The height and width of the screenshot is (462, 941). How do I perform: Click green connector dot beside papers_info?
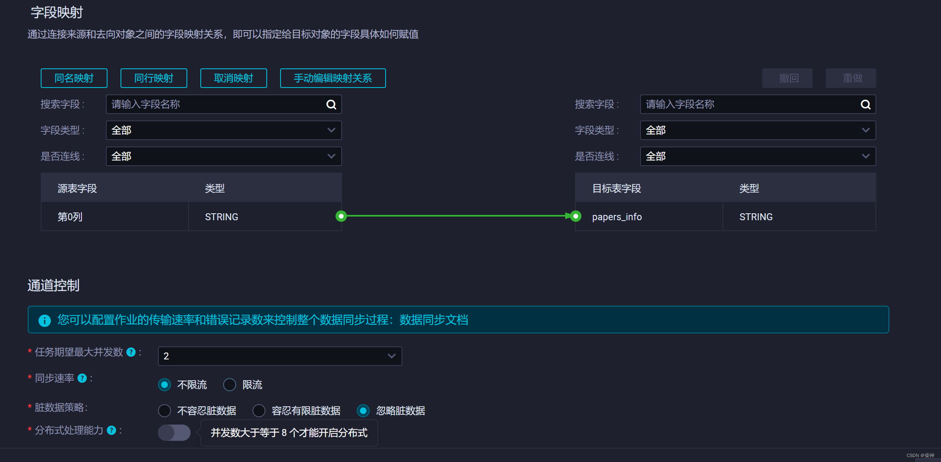[575, 216]
